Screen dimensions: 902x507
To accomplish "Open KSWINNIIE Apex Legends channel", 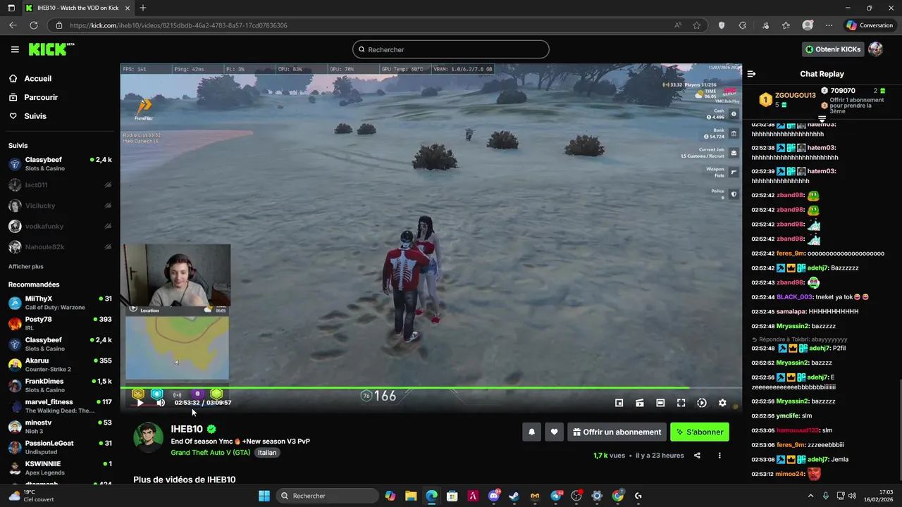I will [60, 468].
